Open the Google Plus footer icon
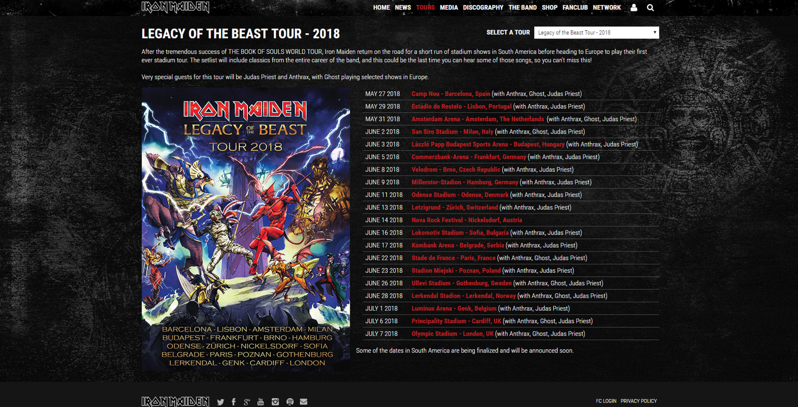This screenshot has width=798, height=407. [247, 402]
